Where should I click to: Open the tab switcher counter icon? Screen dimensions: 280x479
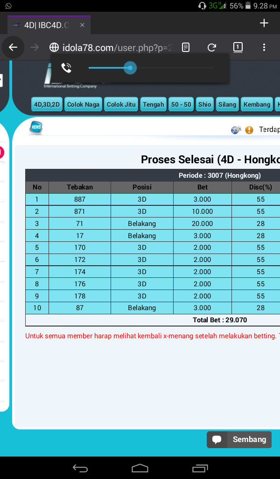(238, 47)
